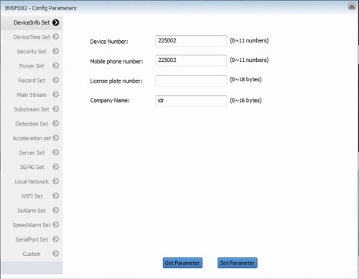Viewport: 359px width, 279px height.
Task: Click the arrow icon beside Power Set
Action: point(56,65)
